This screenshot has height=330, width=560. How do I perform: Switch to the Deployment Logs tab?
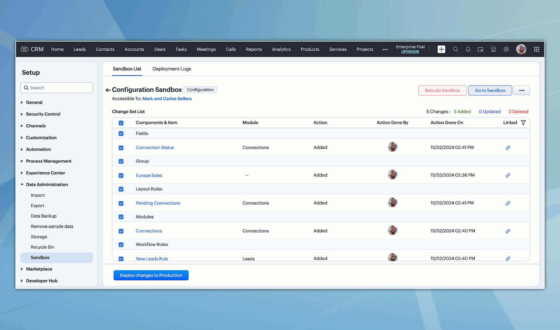[171, 69]
